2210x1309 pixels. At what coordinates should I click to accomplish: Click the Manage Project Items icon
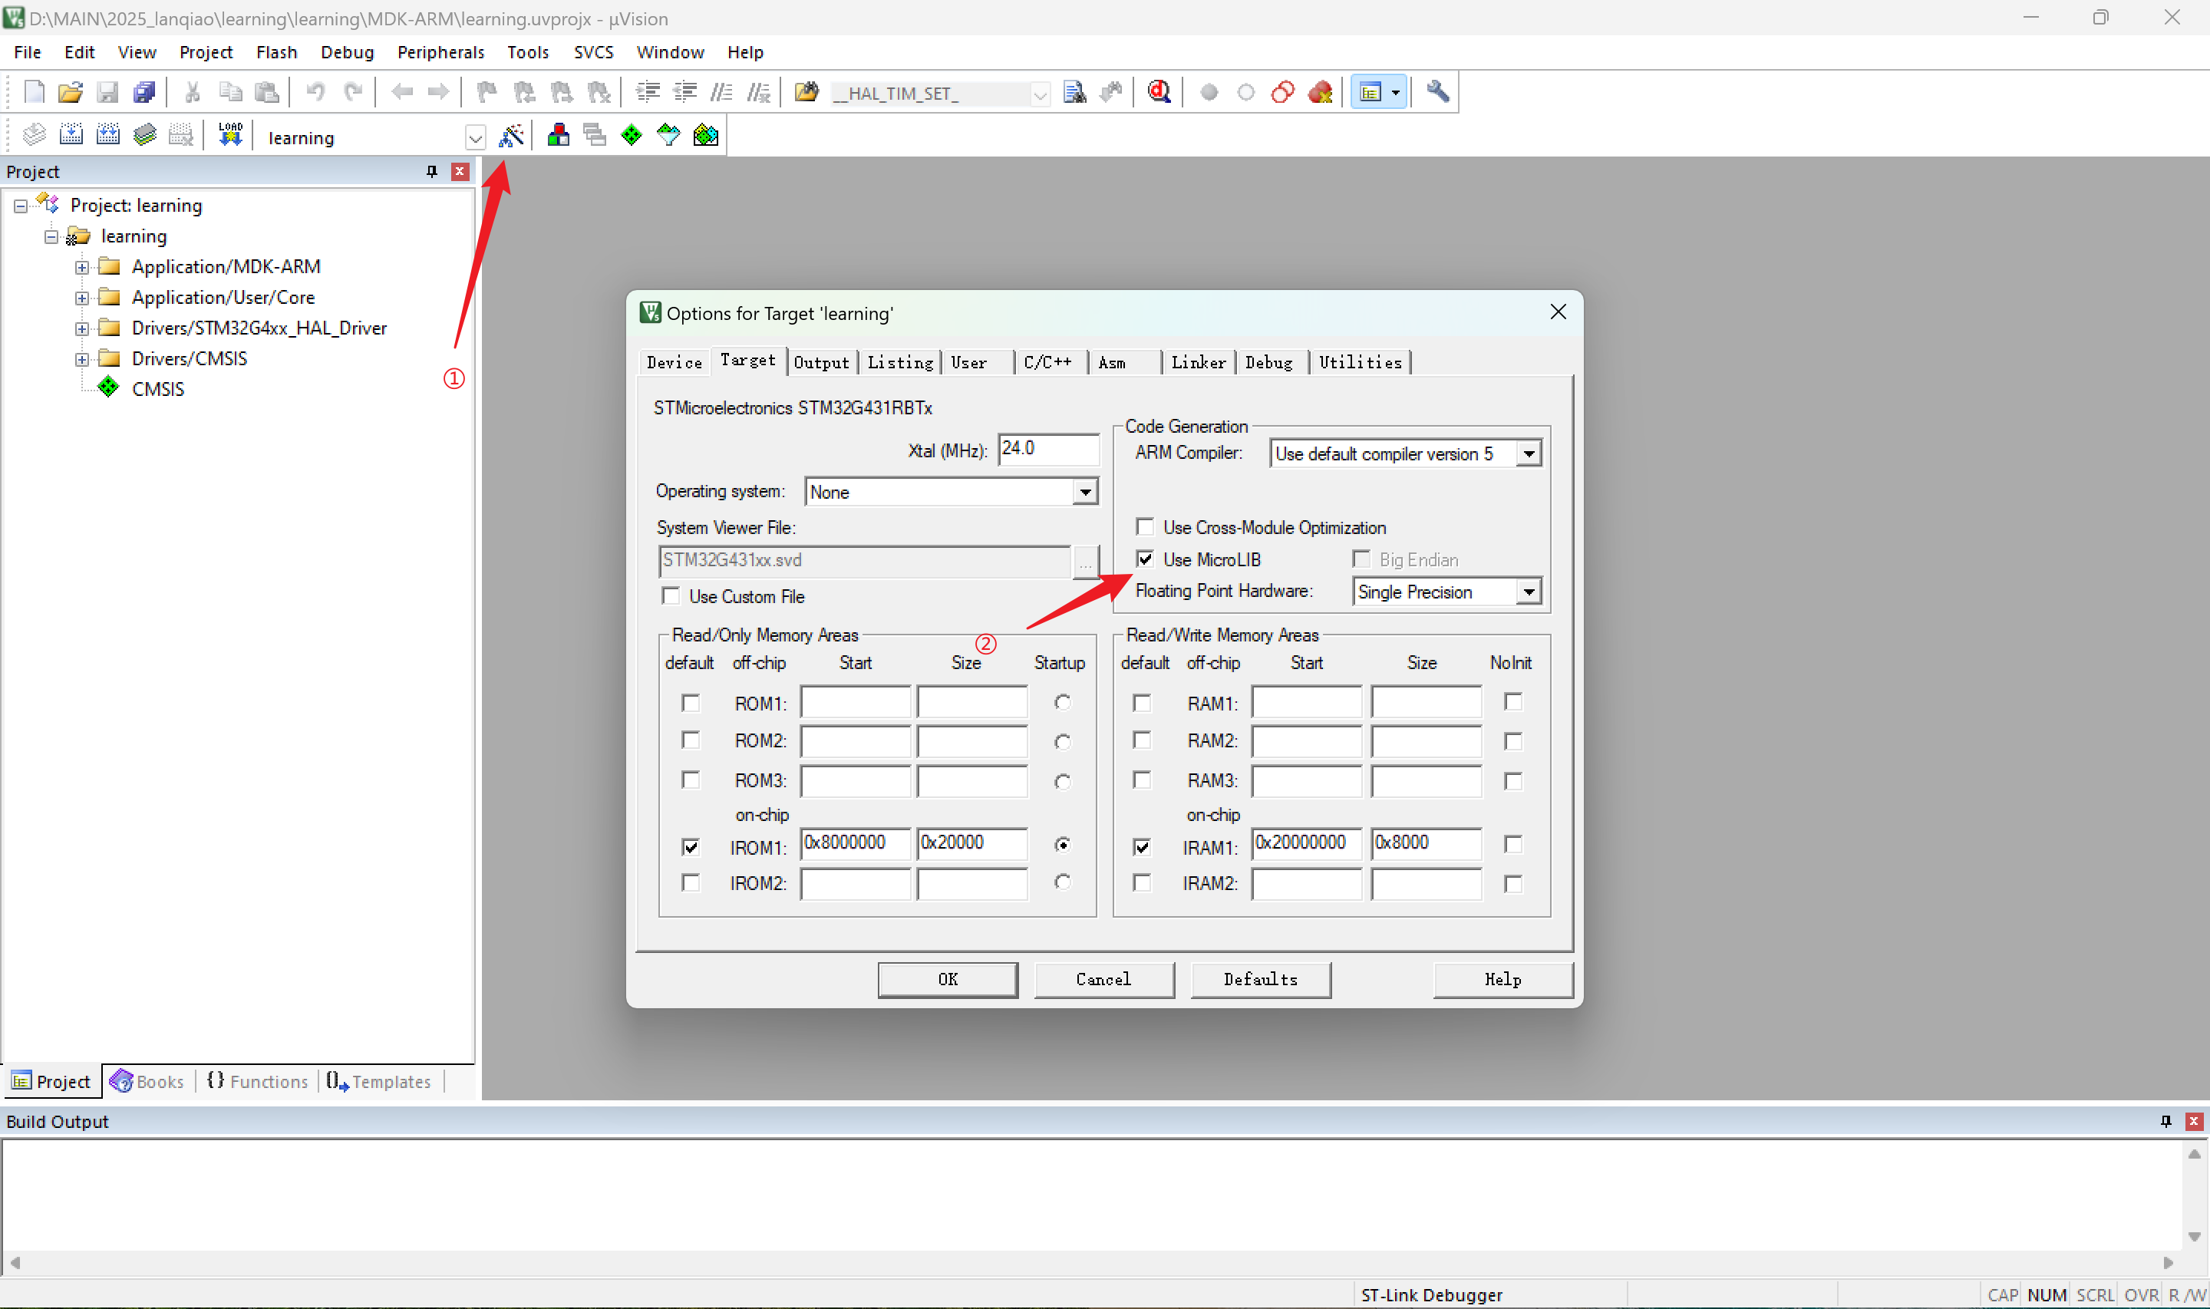tap(558, 135)
